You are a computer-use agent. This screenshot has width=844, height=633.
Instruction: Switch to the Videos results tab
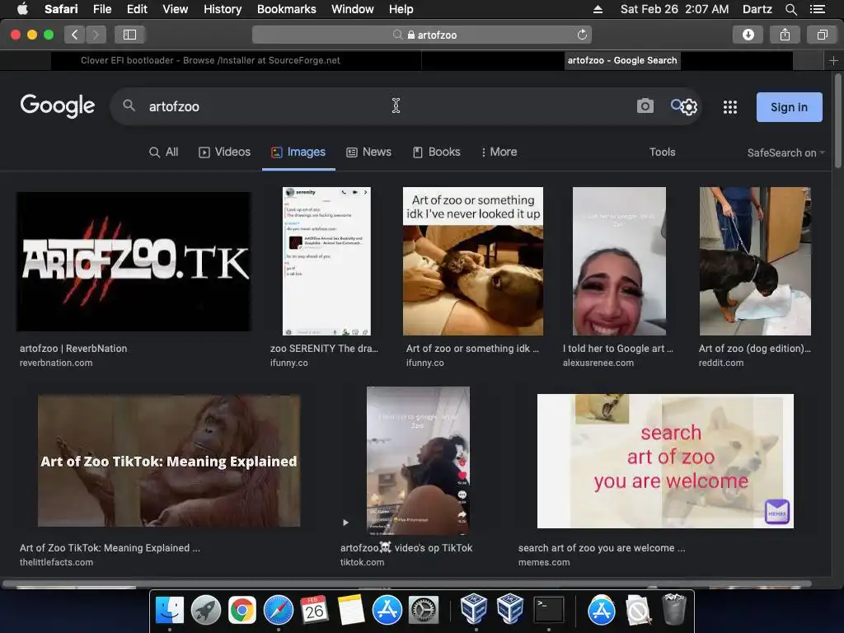(x=224, y=152)
